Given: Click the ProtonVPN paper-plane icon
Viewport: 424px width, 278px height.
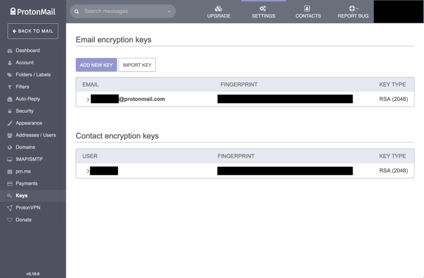Looking at the screenshot, I should [x=10, y=208].
